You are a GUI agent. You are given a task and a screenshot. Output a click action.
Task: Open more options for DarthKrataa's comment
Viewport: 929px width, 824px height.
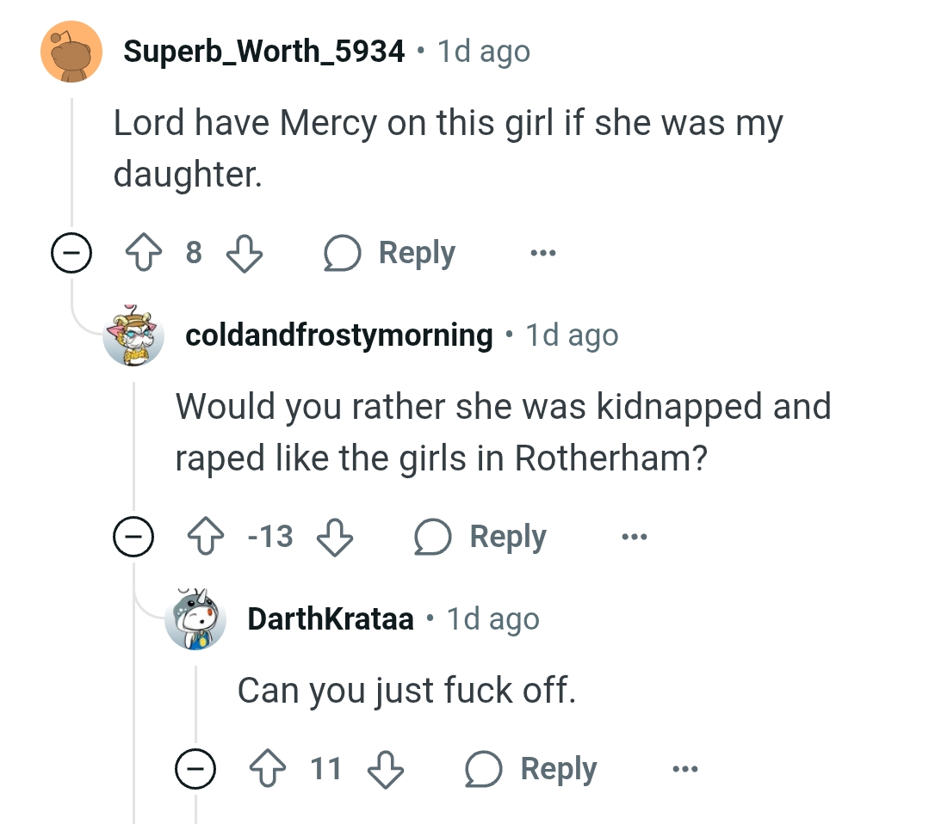(x=685, y=769)
